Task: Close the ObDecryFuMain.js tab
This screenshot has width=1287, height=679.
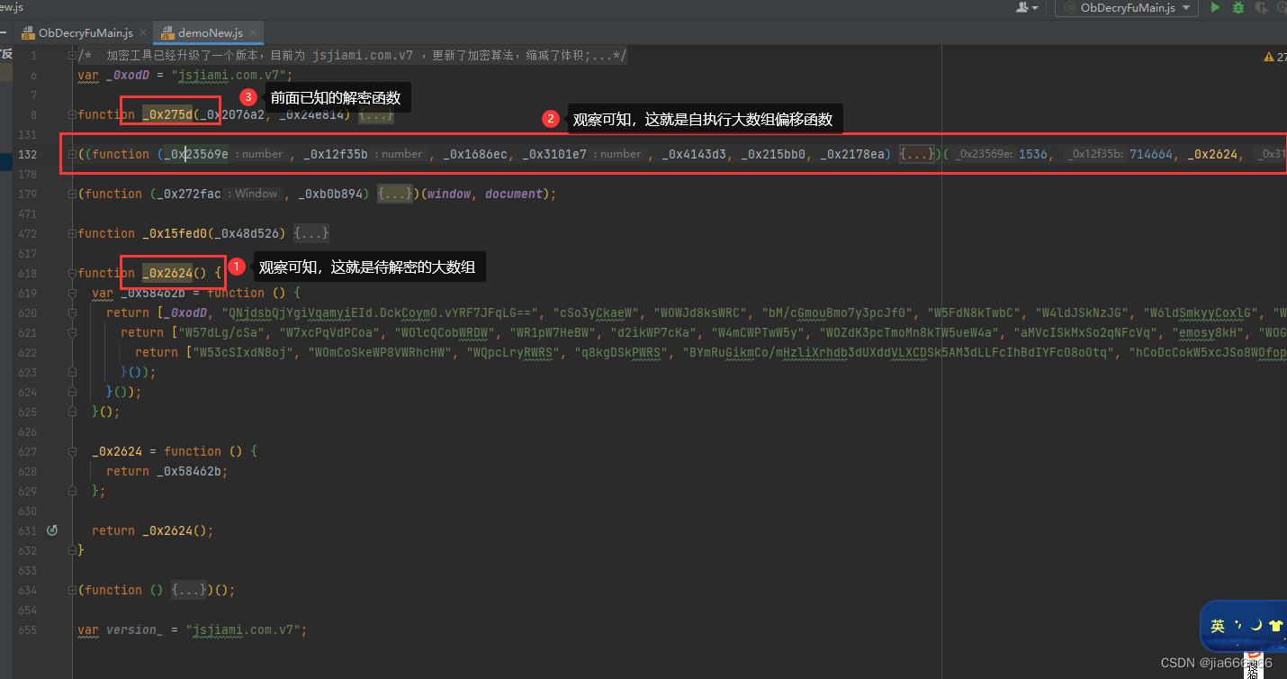Action: click(x=143, y=32)
